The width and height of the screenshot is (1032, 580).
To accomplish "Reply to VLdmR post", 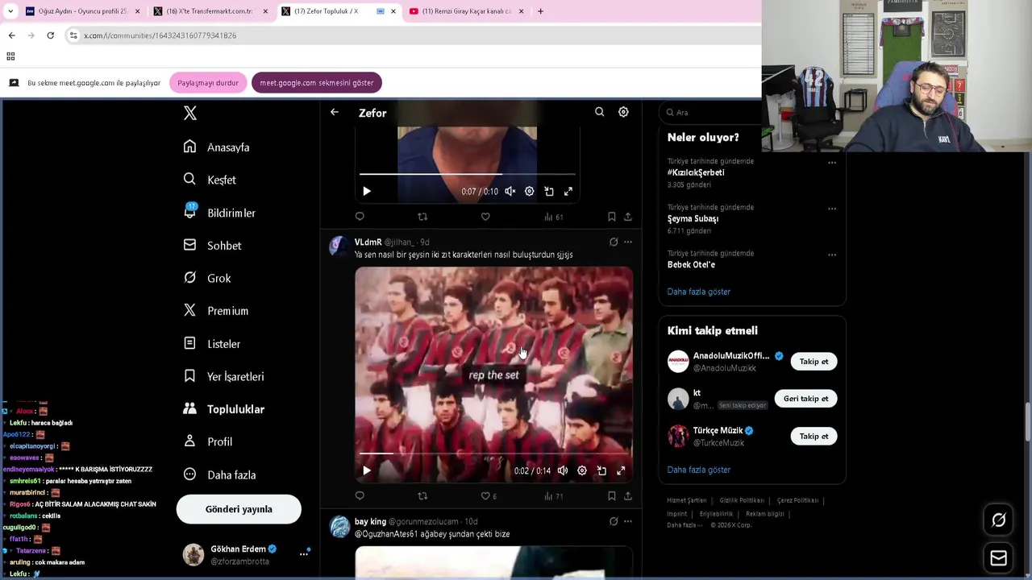I will [360, 496].
